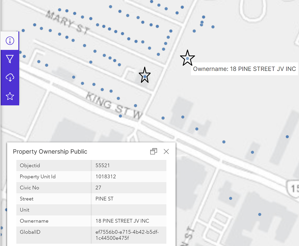Select the filter funnel tool
The width and height of the screenshot is (299, 246).
pos(10,59)
